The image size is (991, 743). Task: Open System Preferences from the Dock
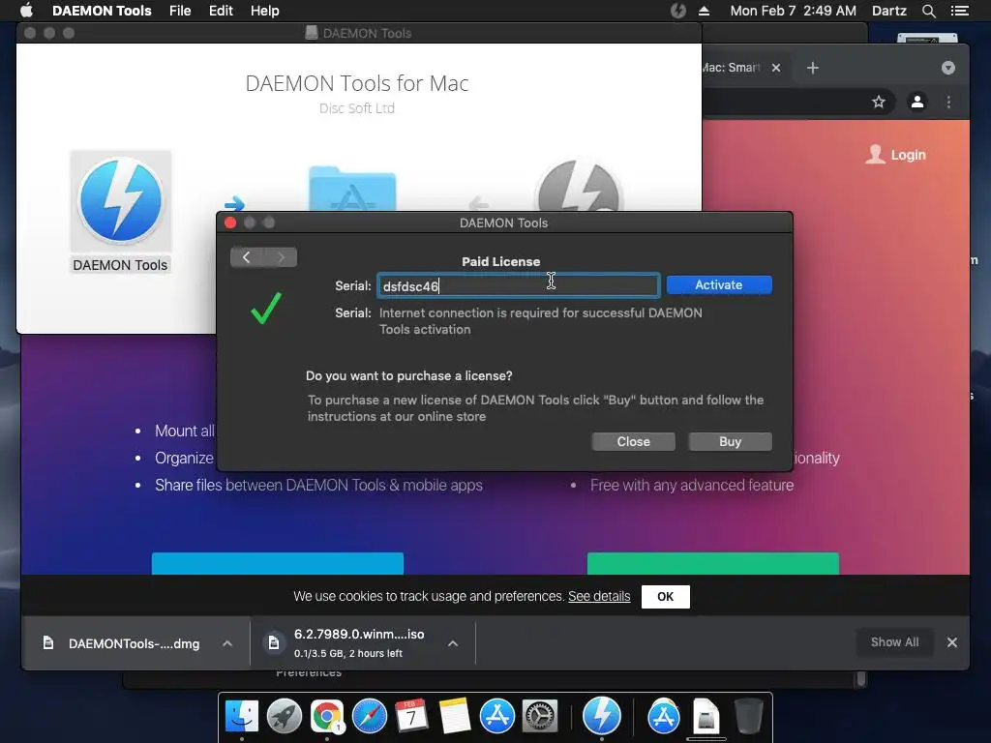pyautogui.click(x=540, y=717)
